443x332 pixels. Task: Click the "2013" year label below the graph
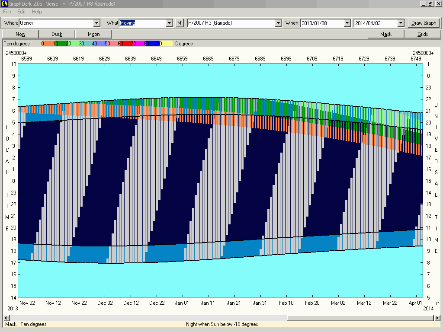point(13,309)
